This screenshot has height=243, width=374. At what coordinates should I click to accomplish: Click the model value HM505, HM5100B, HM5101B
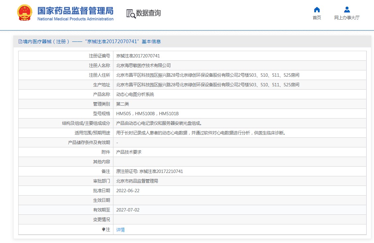tap(147, 114)
